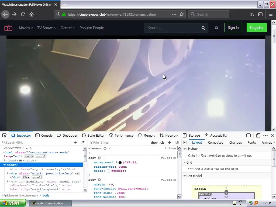Close the developer tools panel
This screenshot has height=207, width=276.
pyautogui.click(x=272, y=135)
